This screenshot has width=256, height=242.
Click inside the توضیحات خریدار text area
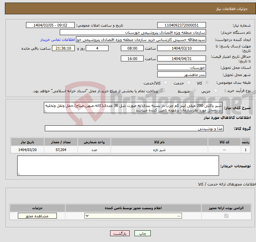click(118, 166)
